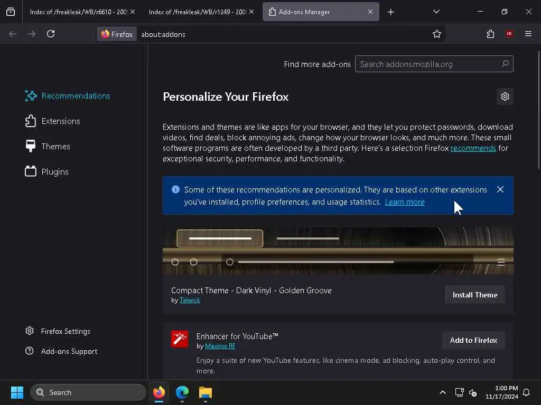Click the page vertical scrollbar
Viewport: 541px width, 405px height.
(x=538, y=110)
